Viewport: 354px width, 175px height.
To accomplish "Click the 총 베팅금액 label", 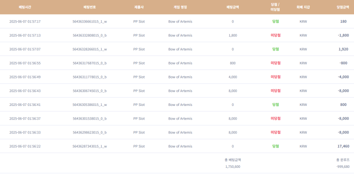I will (233, 160).
